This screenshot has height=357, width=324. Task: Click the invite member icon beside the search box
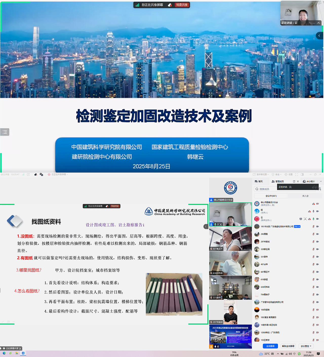320,189
